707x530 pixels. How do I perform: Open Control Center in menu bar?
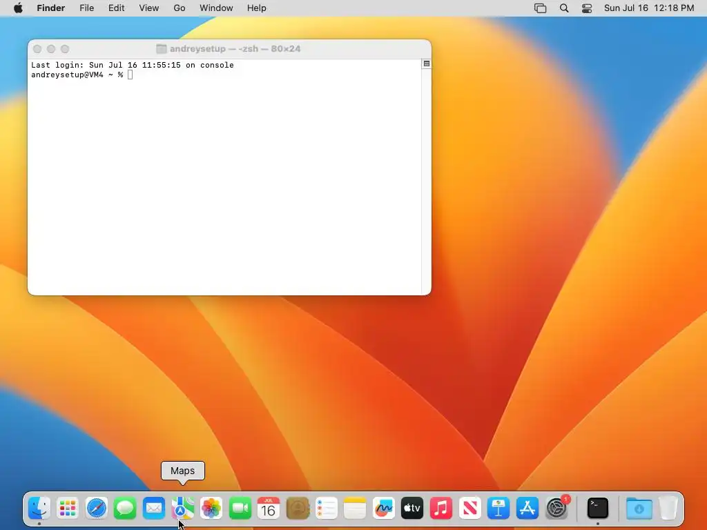[x=587, y=8]
